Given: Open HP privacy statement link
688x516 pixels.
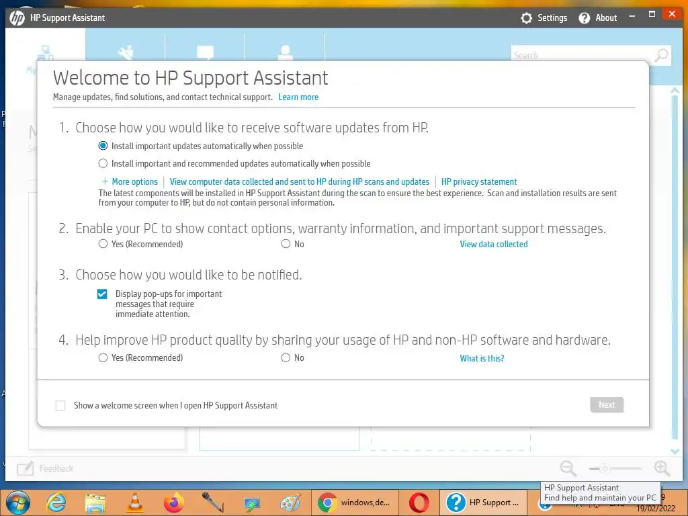Looking at the screenshot, I should [478, 181].
